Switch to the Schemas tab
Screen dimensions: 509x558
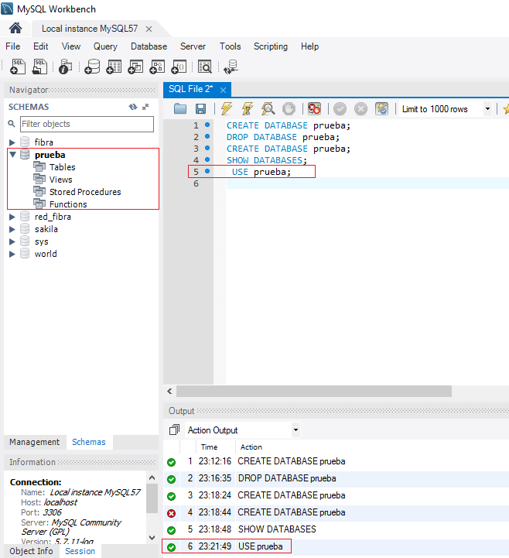coord(89,442)
